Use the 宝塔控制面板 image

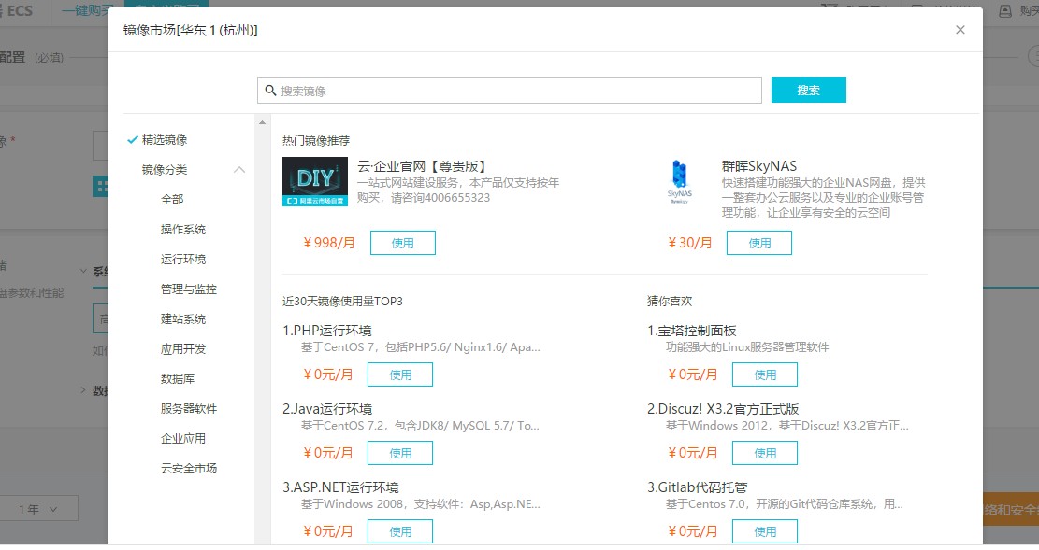(765, 374)
